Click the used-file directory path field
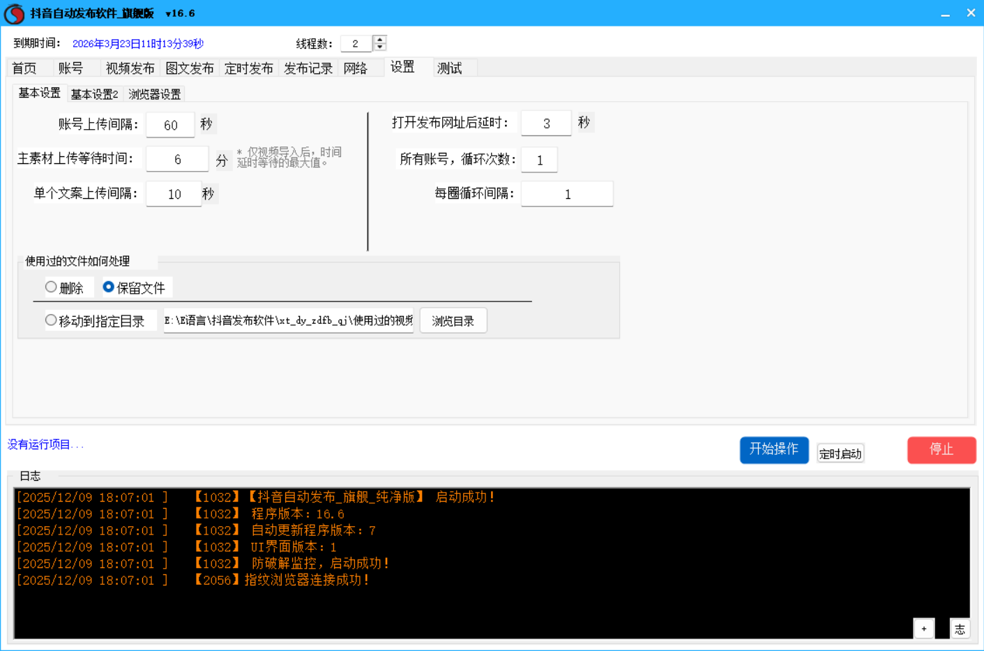 [288, 321]
